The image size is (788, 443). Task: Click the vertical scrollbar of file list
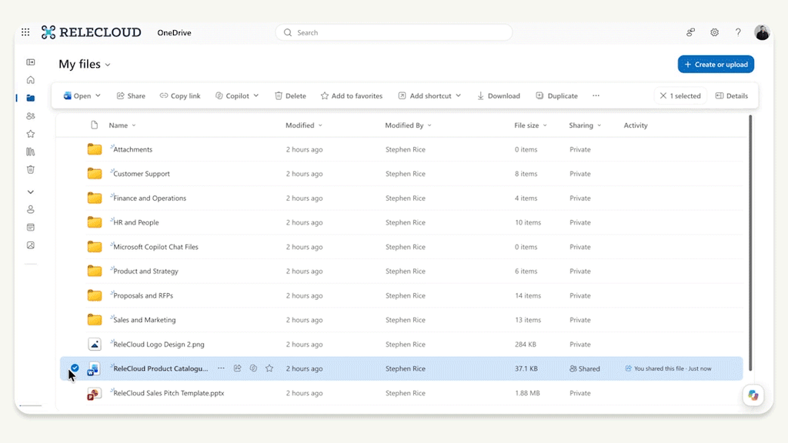(x=750, y=242)
